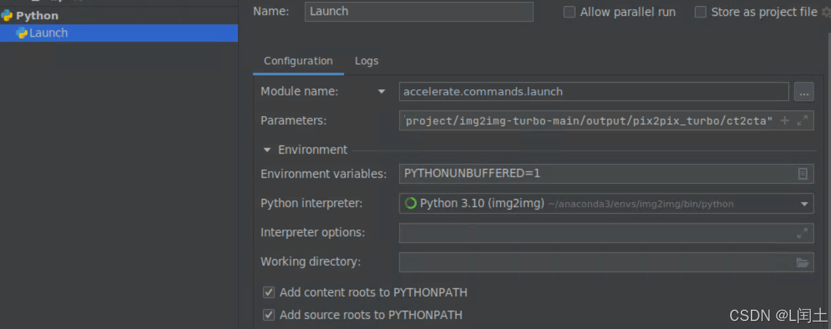831x329 pixels.
Task: Click the Python interpreter label
Action: tap(311, 203)
